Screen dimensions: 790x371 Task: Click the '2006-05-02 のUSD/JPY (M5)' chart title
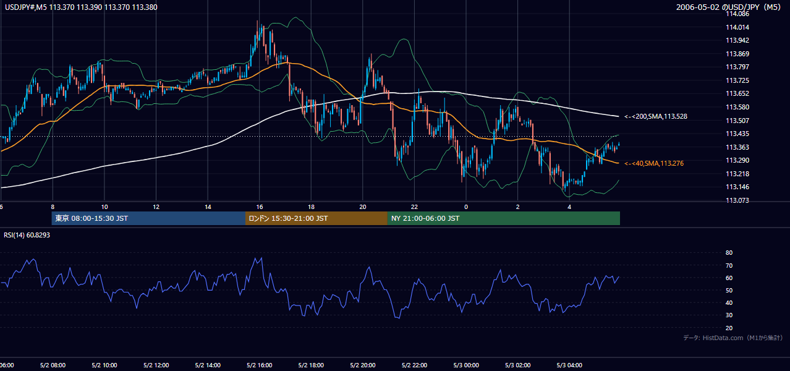(729, 7)
